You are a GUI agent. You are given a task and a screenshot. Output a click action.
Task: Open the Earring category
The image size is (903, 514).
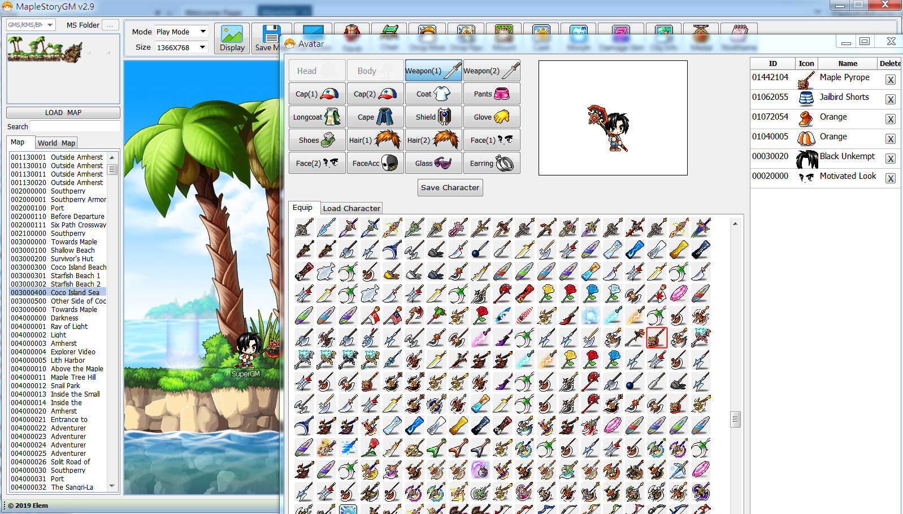click(x=492, y=163)
